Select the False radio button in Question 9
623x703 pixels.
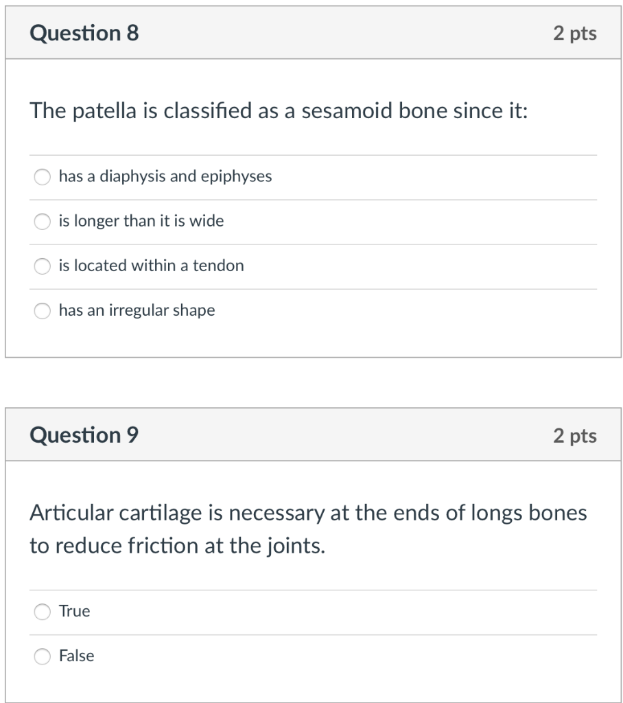pyautogui.click(x=43, y=656)
